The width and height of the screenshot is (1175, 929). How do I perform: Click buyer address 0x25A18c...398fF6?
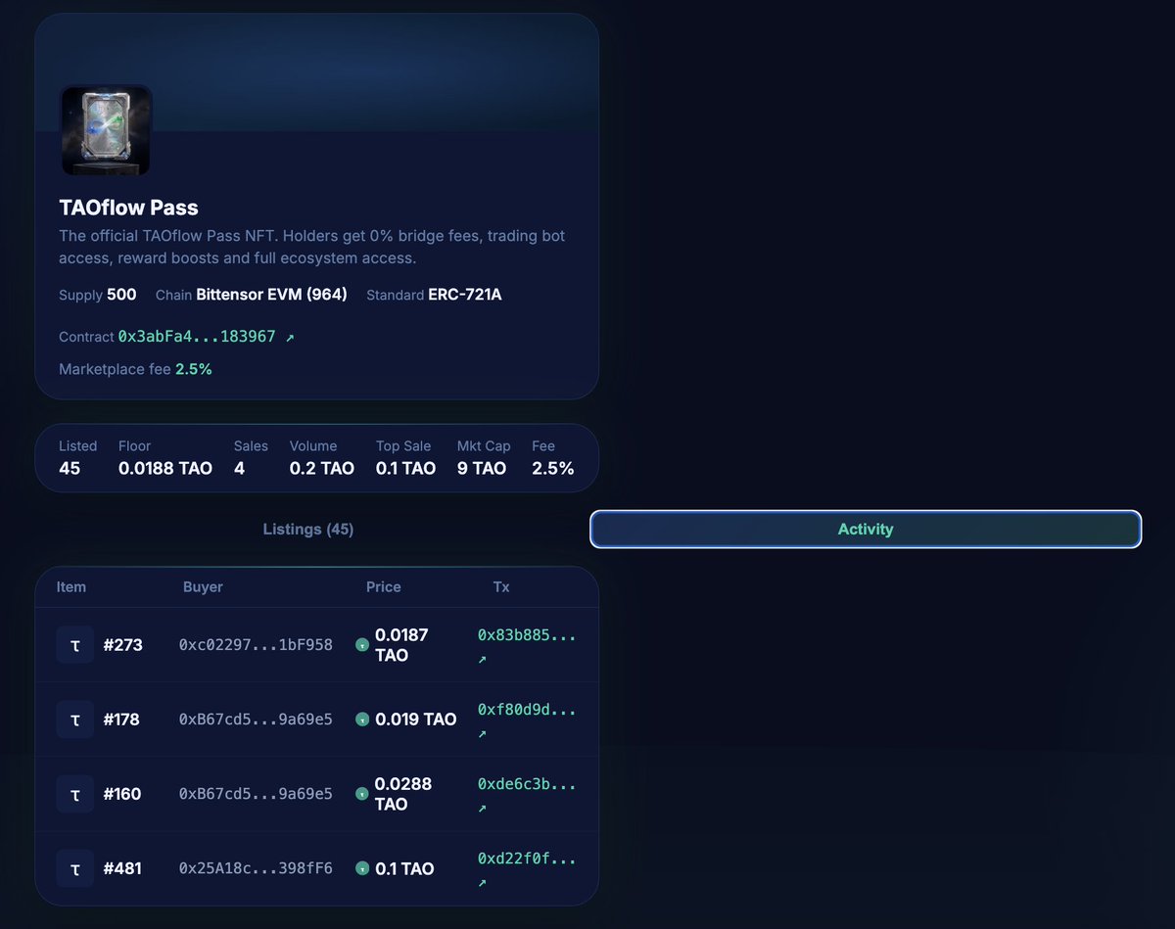256,868
